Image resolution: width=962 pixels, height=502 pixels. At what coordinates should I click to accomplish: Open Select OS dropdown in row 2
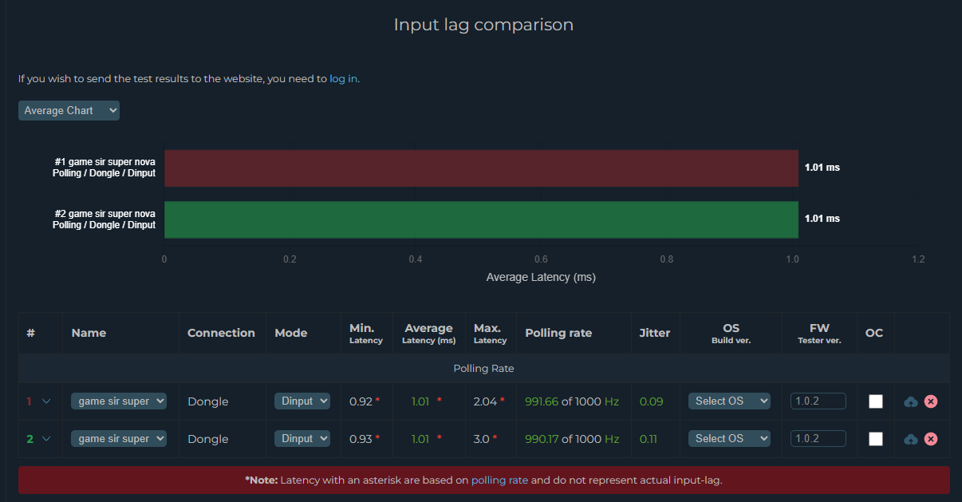tap(728, 438)
